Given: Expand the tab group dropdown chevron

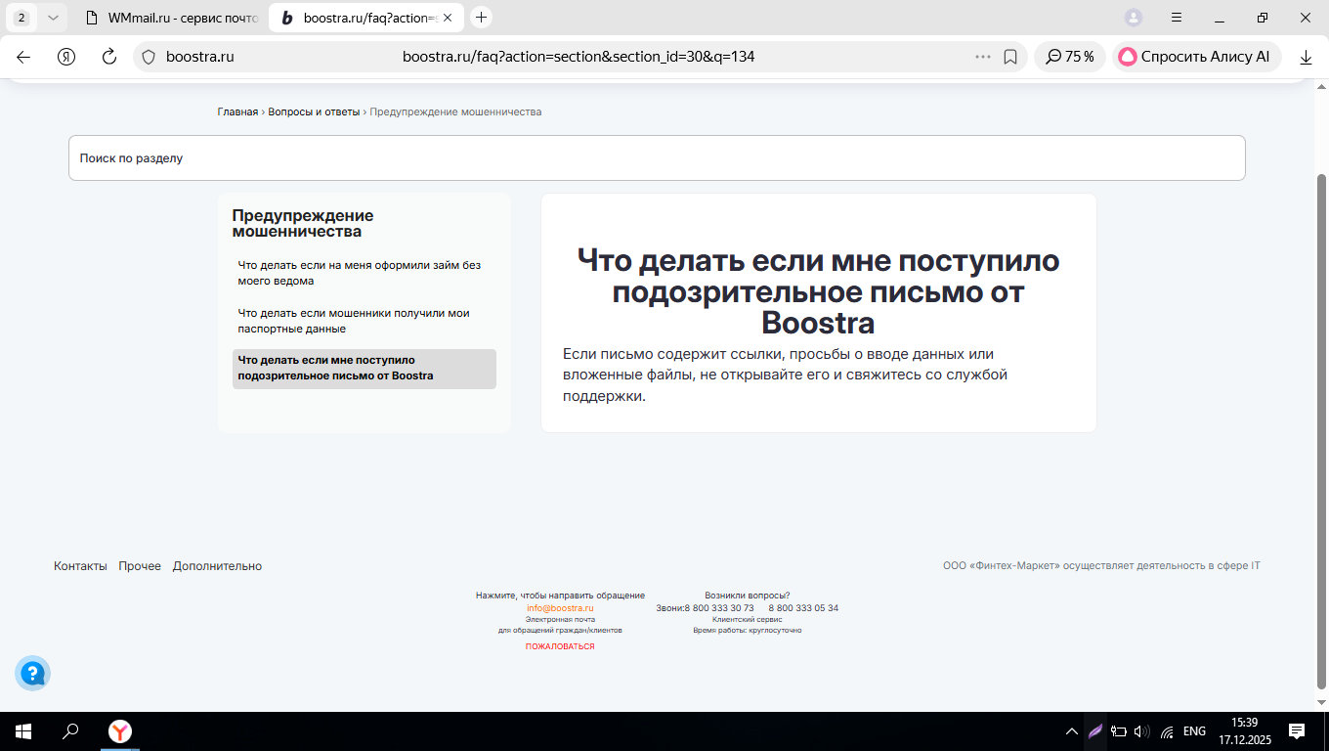Looking at the screenshot, I should click(x=53, y=18).
